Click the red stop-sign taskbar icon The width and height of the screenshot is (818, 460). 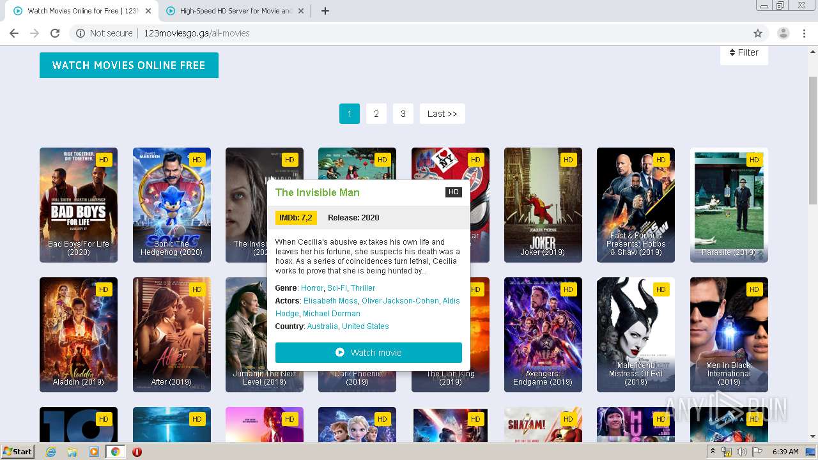[x=137, y=452]
